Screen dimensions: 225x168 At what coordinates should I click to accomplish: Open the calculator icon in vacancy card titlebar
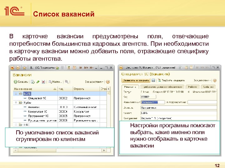186,68
